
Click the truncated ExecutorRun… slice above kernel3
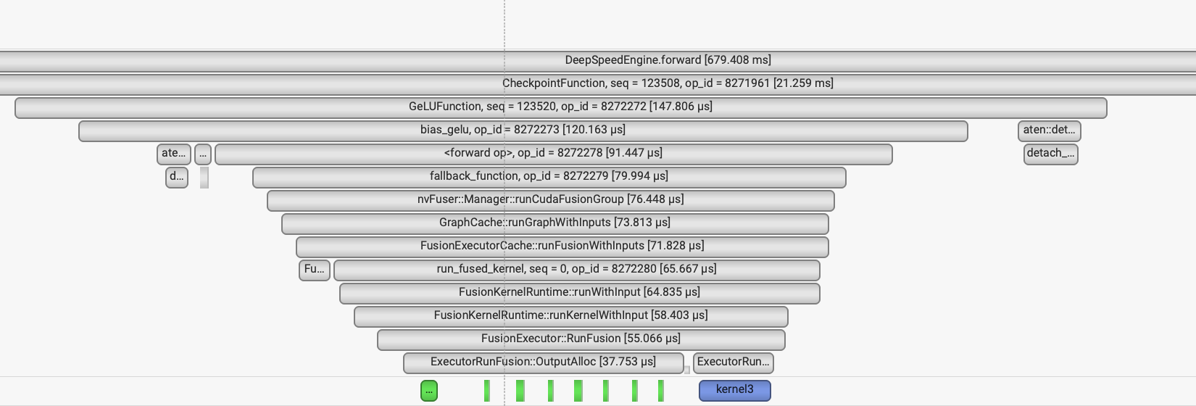click(733, 362)
